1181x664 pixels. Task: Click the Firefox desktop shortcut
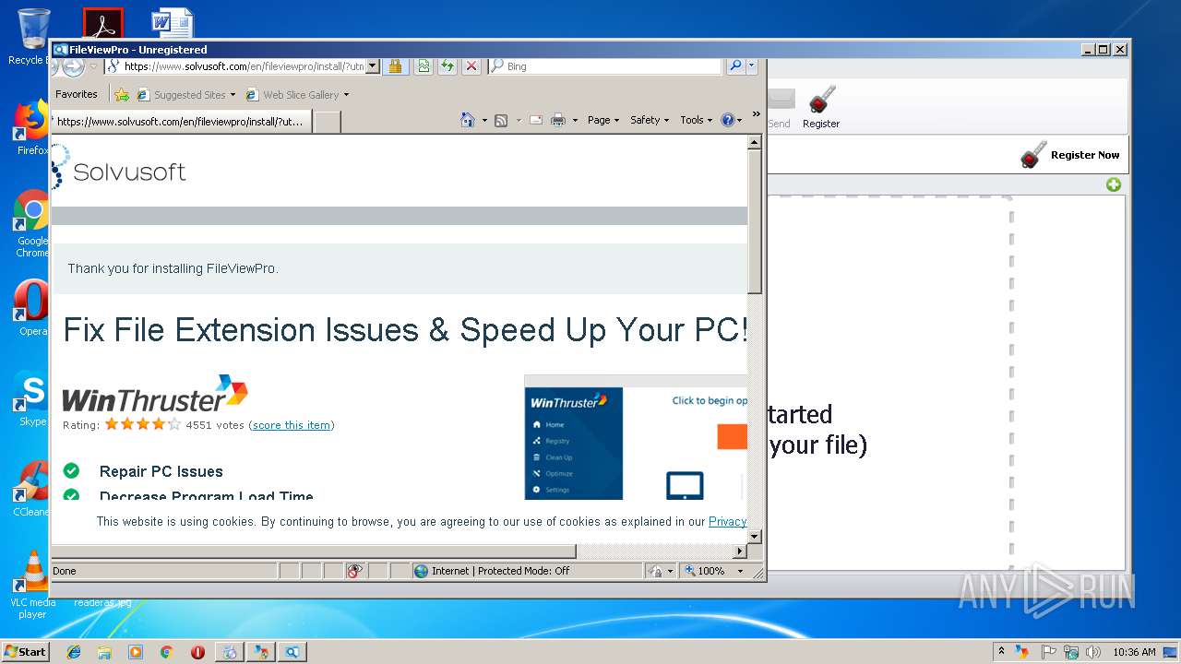tap(33, 129)
